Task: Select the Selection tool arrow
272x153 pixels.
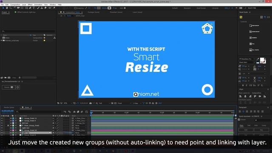Action: (3, 8)
